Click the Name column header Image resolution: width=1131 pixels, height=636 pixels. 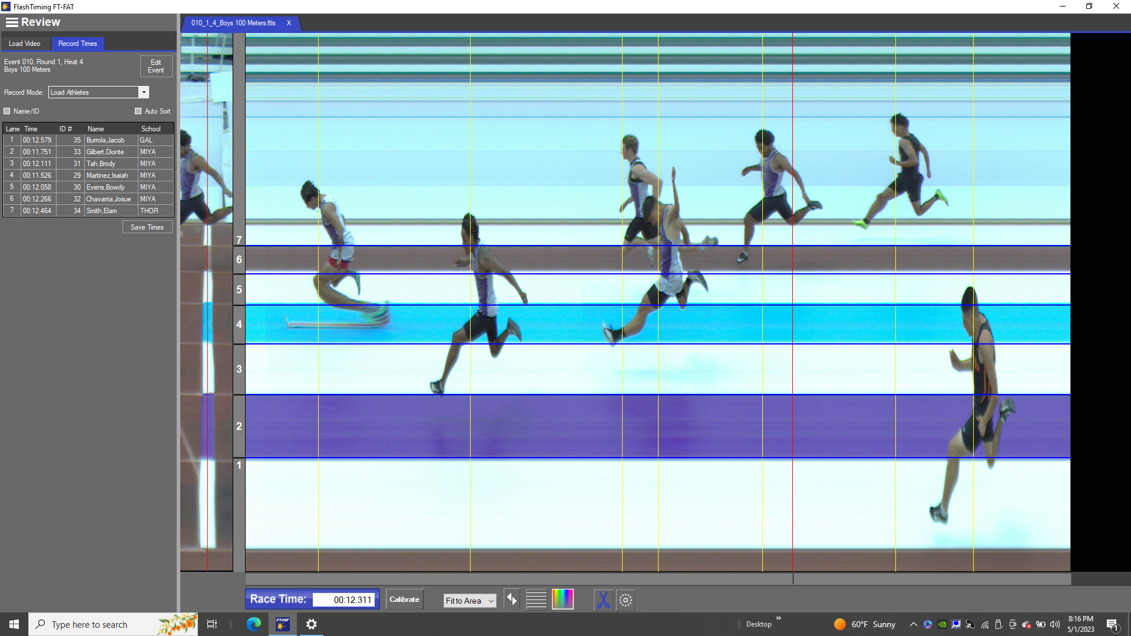coord(96,129)
